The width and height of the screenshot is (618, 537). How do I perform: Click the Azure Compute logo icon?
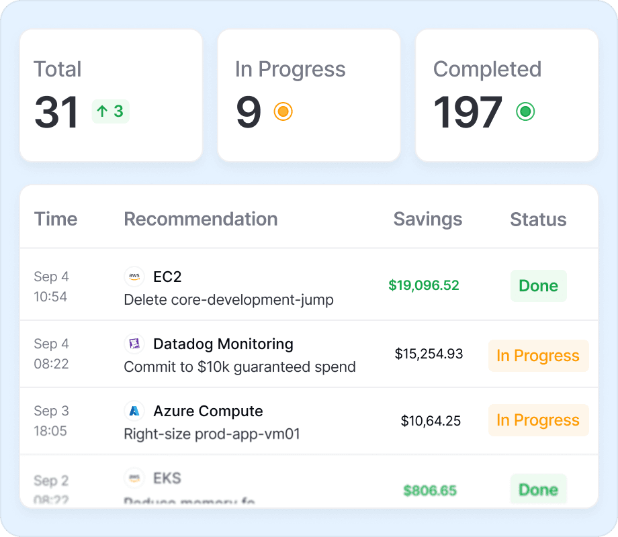pos(134,411)
